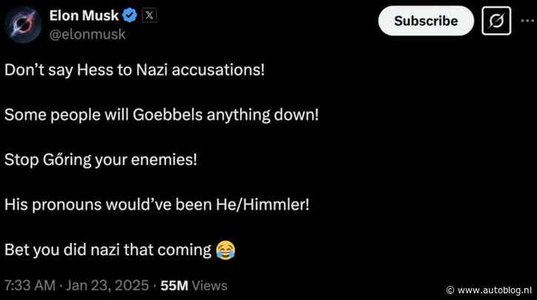Viewport: 537px width, 300px height.
Task: Open Grok via the slashed-circle icon
Action: point(496,21)
